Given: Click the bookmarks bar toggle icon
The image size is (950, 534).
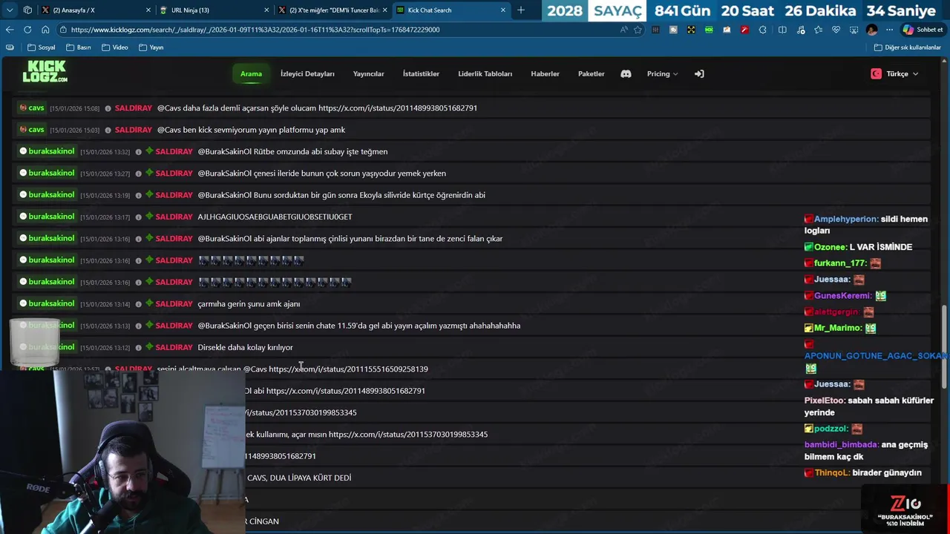Looking at the screenshot, I should tap(9, 47).
